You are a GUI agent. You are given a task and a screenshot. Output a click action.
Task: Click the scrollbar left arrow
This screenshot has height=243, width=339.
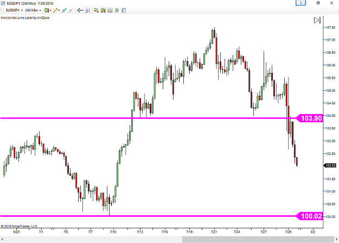pos(2,240)
